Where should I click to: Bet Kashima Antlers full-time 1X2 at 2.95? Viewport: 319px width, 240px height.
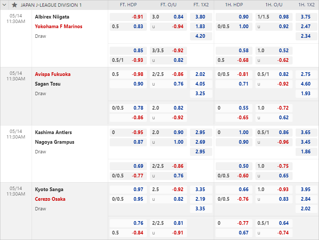[x=201, y=132]
